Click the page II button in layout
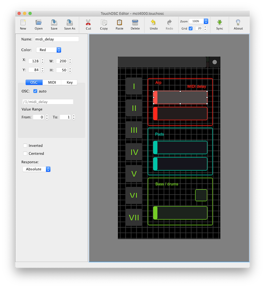Screen dimensions: 265x288 134,108
